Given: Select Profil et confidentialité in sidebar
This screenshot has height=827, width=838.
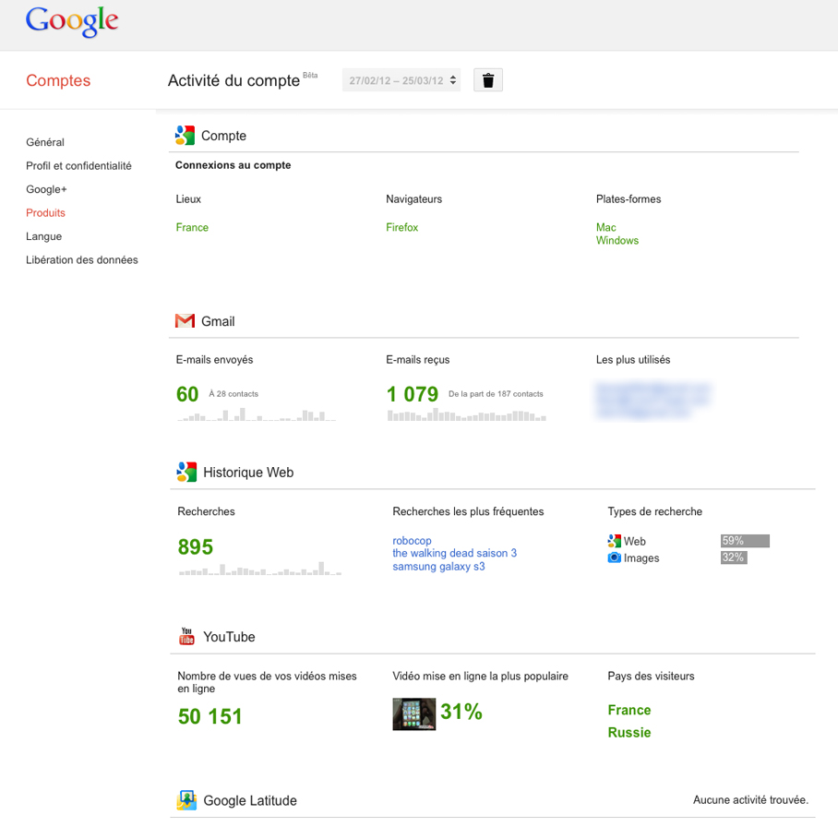Looking at the screenshot, I should [78, 166].
